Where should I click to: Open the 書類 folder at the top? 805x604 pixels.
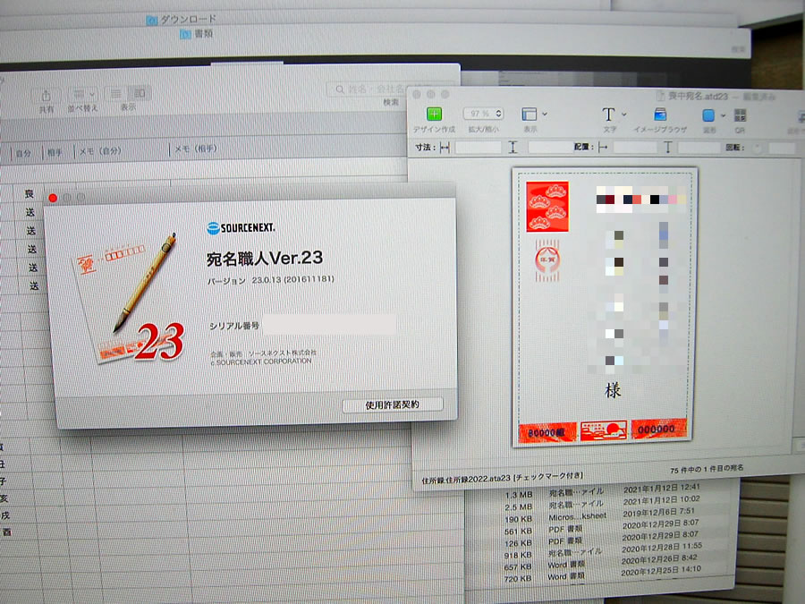point(197,34)
